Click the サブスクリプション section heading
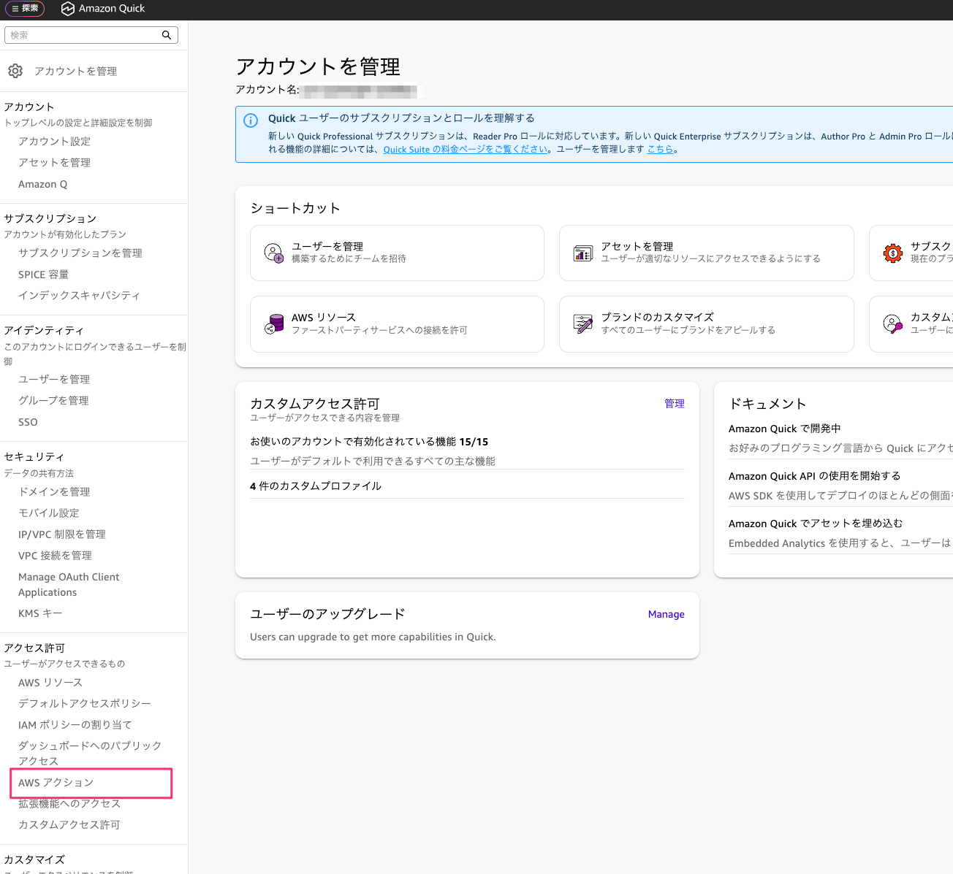Screen dimensions: 953x874 pyautogui.click(x=50, y=219)
